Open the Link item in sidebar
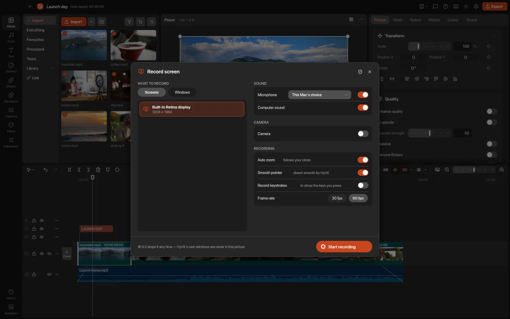Screen dimensions: 510x319 point(40,78)
